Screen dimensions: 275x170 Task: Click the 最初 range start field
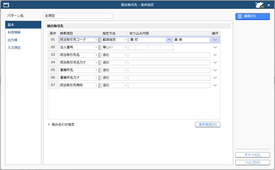tap(147, 40)
